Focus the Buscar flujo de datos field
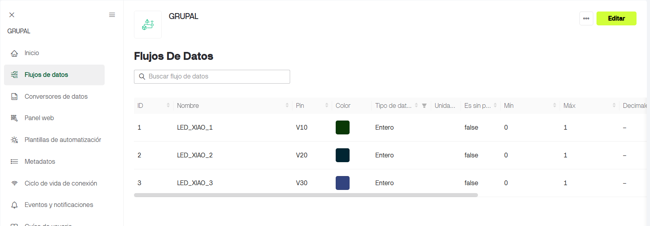This screenshot has width=650, height=226. click(212, 77)
